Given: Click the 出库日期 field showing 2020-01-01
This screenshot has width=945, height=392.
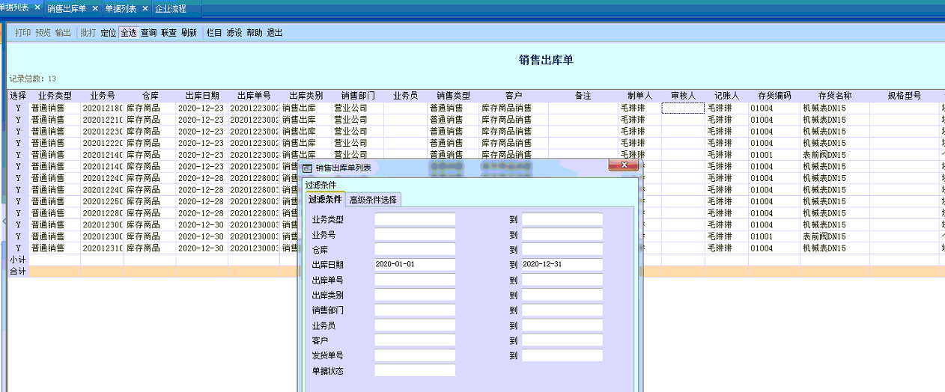Looking at the screenshot, I should click(x=415, y=265).
